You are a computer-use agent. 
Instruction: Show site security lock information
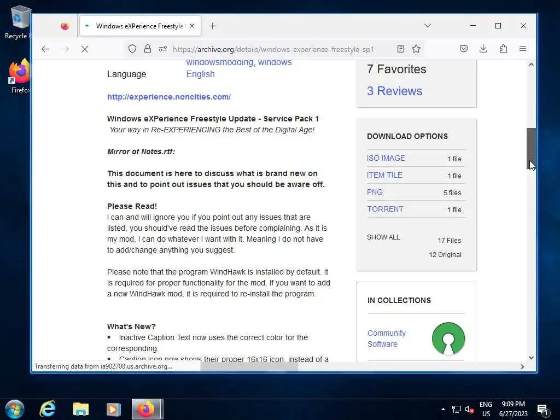[148, 49]
